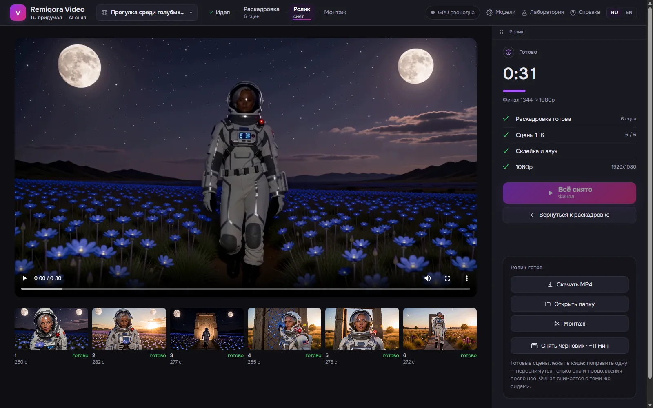Click the Всё снято Финал button

tap(569, 193)
